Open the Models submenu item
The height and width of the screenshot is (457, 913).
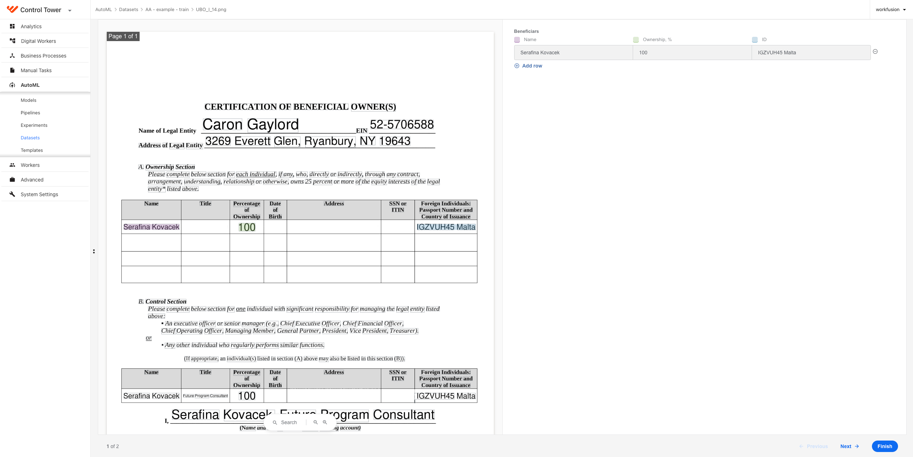pos(29,100)
